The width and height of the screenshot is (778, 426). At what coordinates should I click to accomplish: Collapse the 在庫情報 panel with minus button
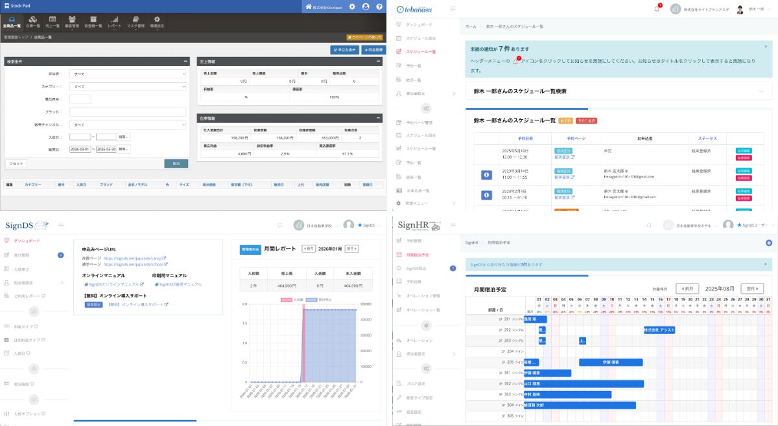click(378, 118)
